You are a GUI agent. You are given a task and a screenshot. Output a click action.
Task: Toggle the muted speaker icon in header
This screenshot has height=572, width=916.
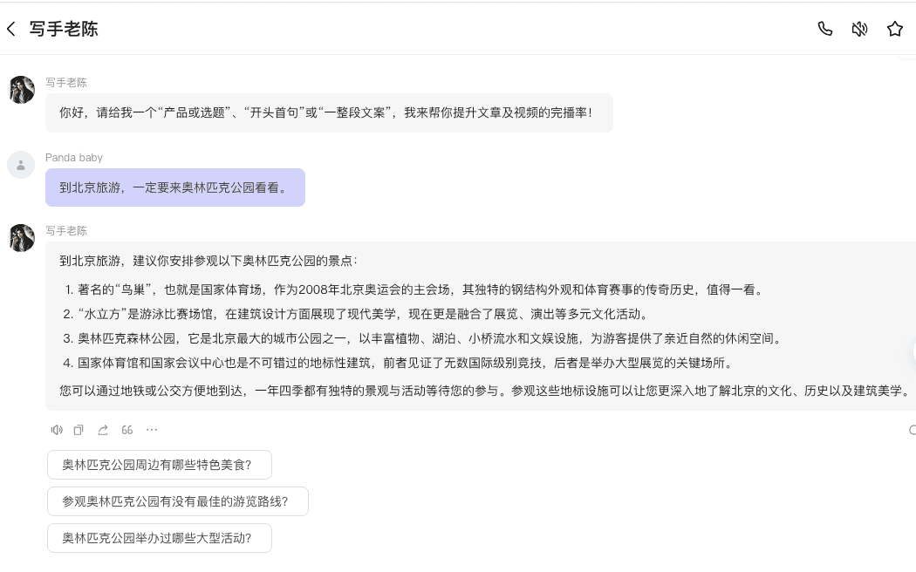[859, 29]
